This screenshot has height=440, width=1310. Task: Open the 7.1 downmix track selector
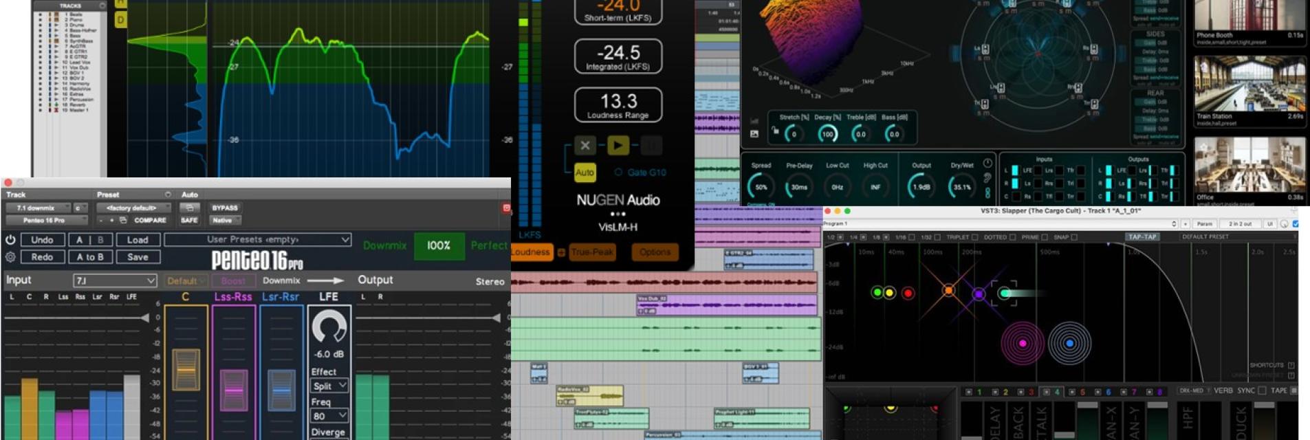click(39, 208)
